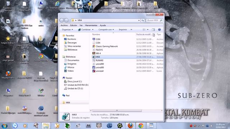
Task: Open Internet Explorer desktop shortcut
Action: click(57, 5)
